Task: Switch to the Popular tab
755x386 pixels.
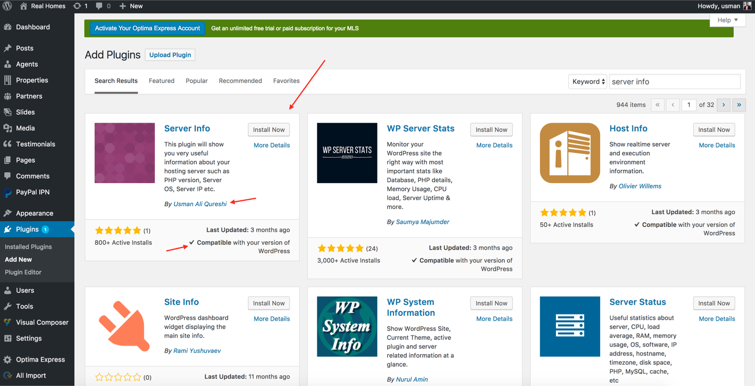Action: tap(197, 81)
